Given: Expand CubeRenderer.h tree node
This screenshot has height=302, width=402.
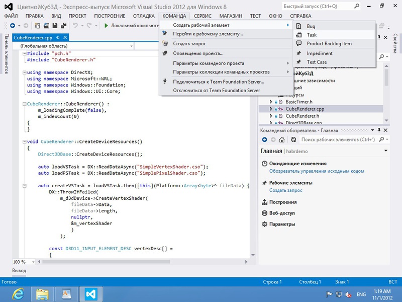Looking at the screenshot, I should pos(271,116).
